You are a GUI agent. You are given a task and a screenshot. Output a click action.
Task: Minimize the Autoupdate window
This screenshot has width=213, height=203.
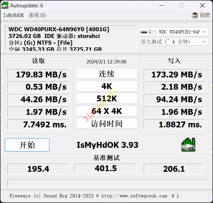[161, 6]
